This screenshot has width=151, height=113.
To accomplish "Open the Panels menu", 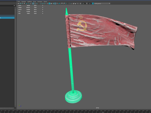I will (45, 2).
